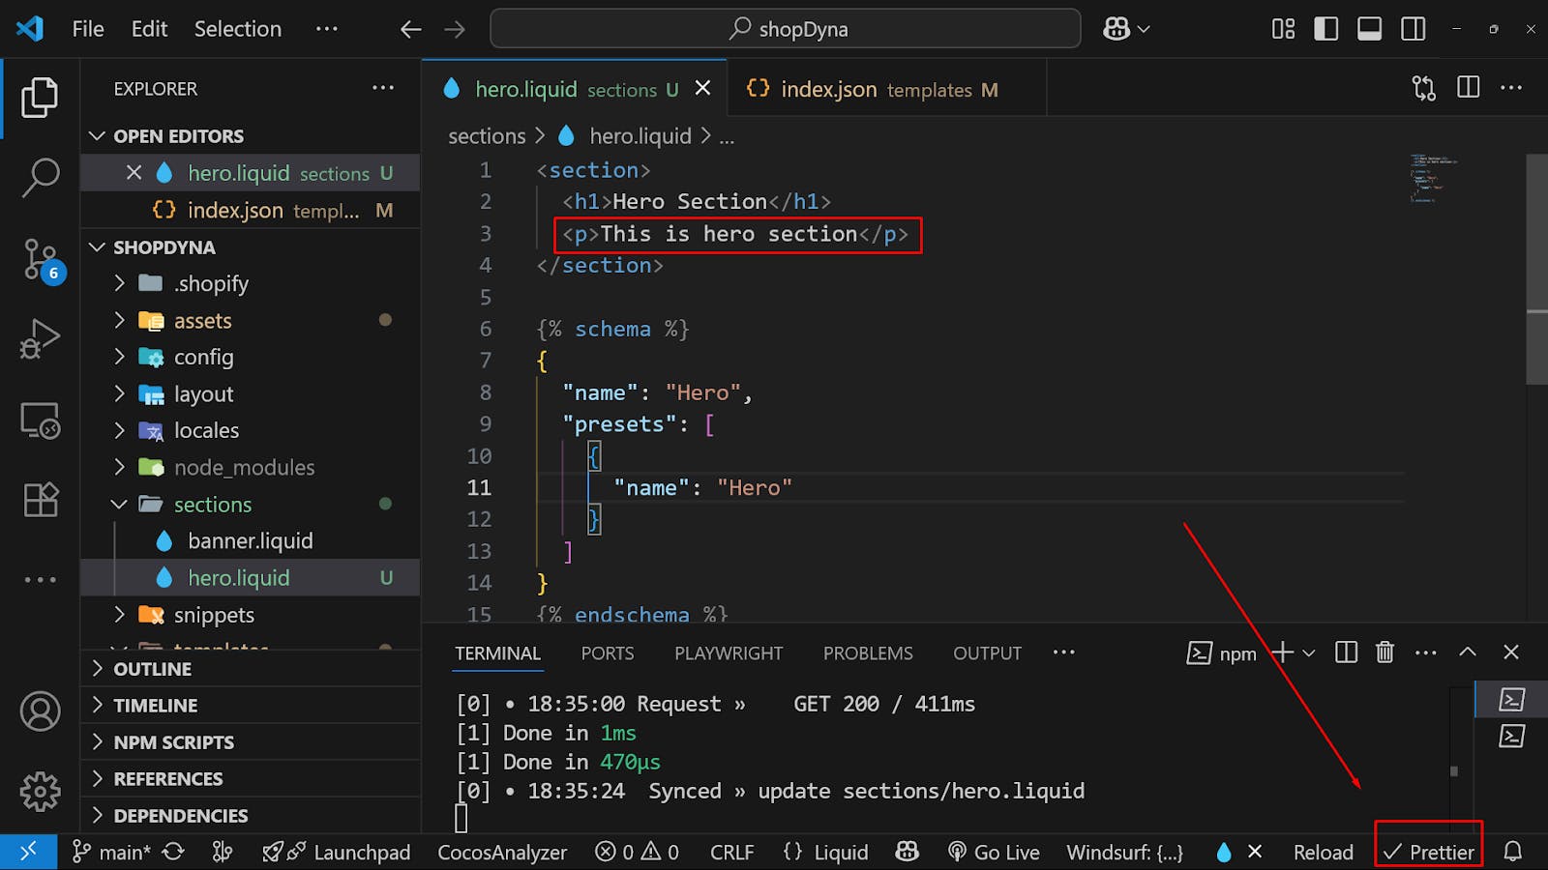
Task: Open the Run and Debug view
Action: click(40, 339)
